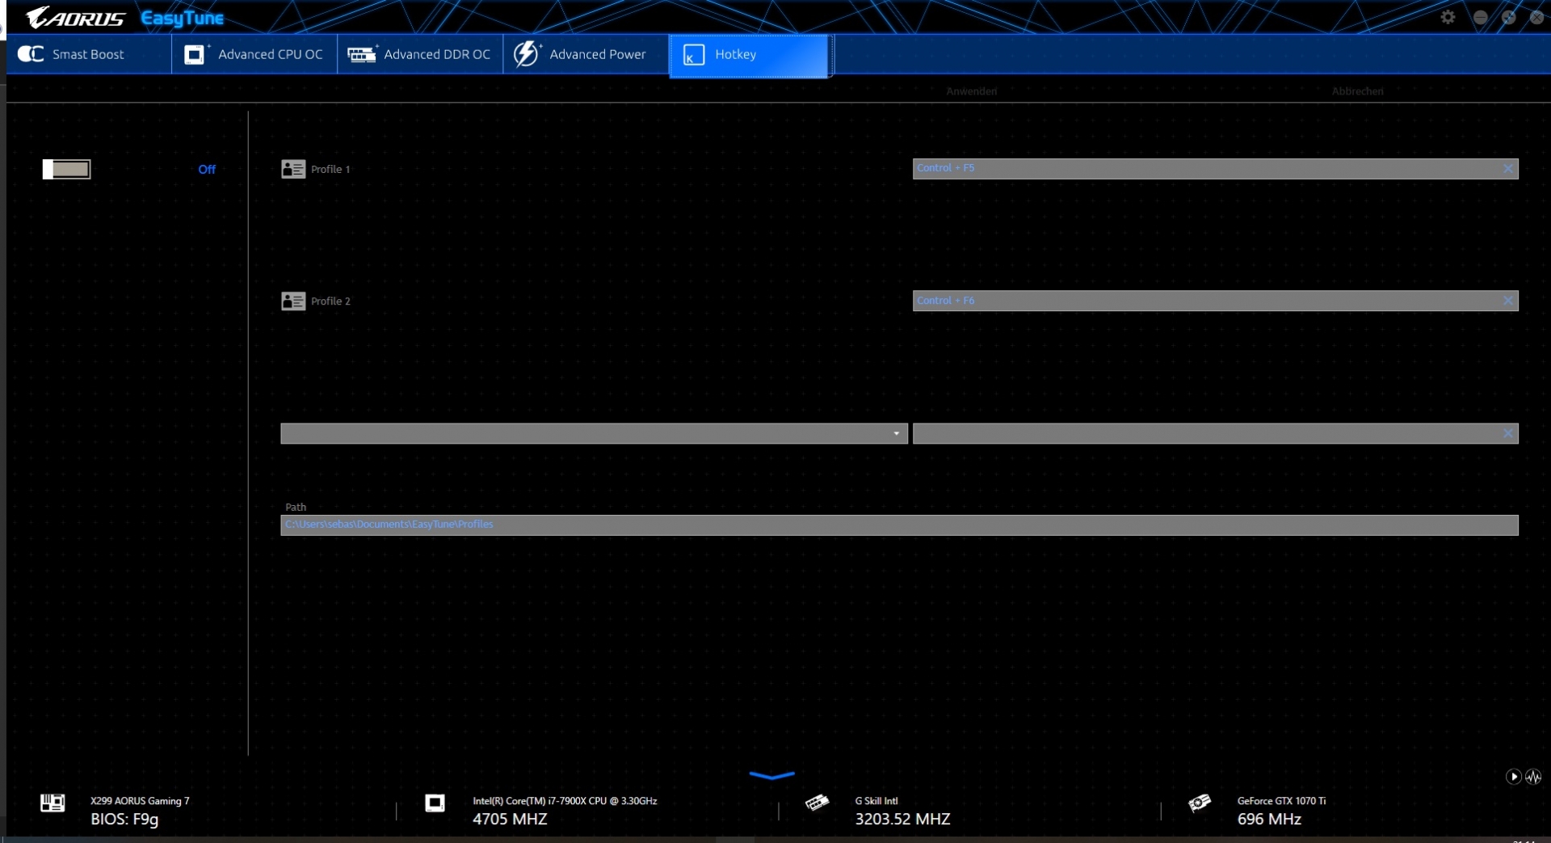This screenshot has width=1551, height=843.
Task: Click the BIOS: F9g text
Action: pos(124,819)
